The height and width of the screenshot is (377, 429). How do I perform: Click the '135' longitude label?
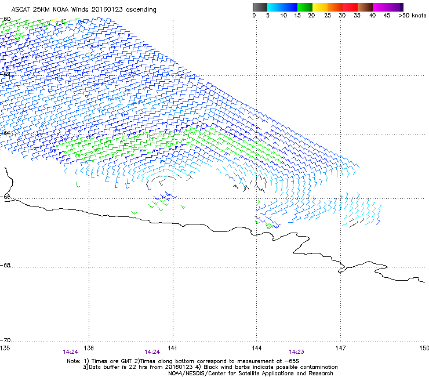click(5, 347)
